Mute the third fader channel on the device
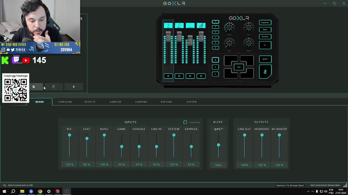The width and height of the screenshot is (348, 195). [190, 76]
